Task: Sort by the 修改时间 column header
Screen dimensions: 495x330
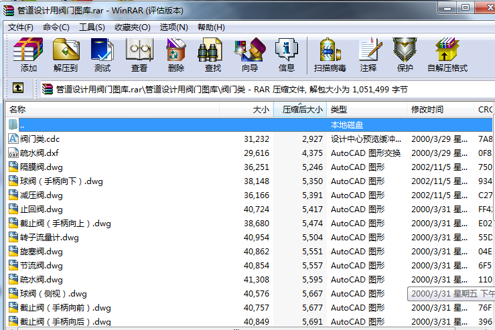Action: 440,110
